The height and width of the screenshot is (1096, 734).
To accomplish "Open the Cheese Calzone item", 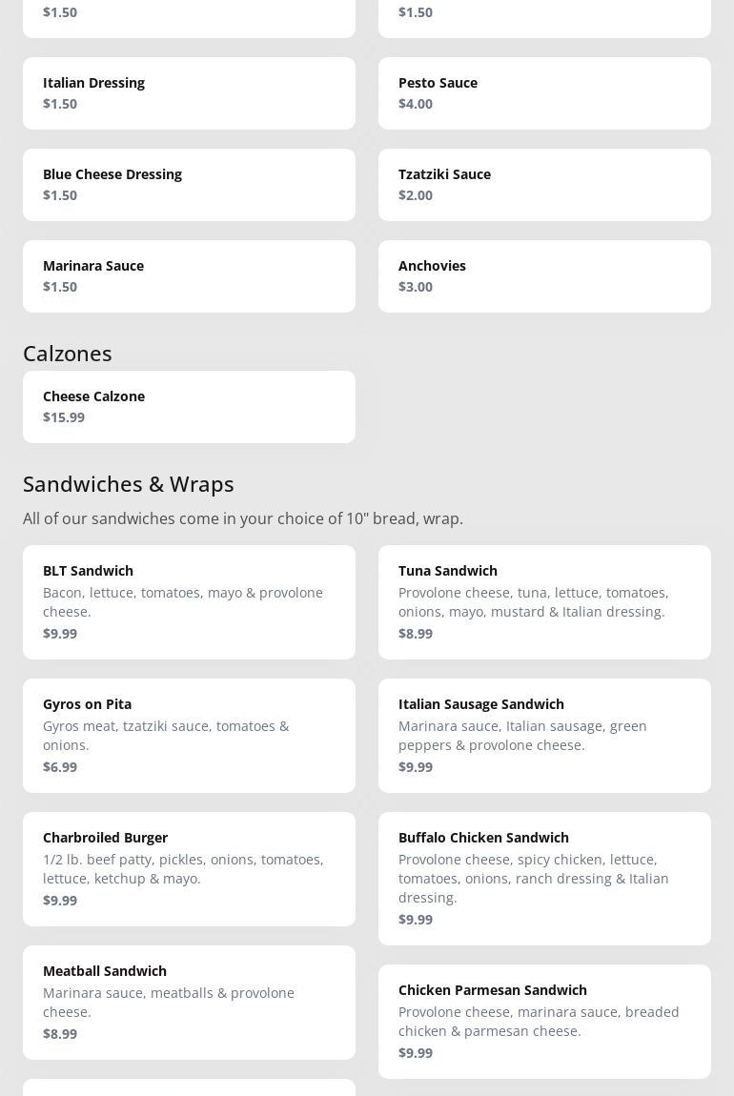I will click(x=189, y=407).
